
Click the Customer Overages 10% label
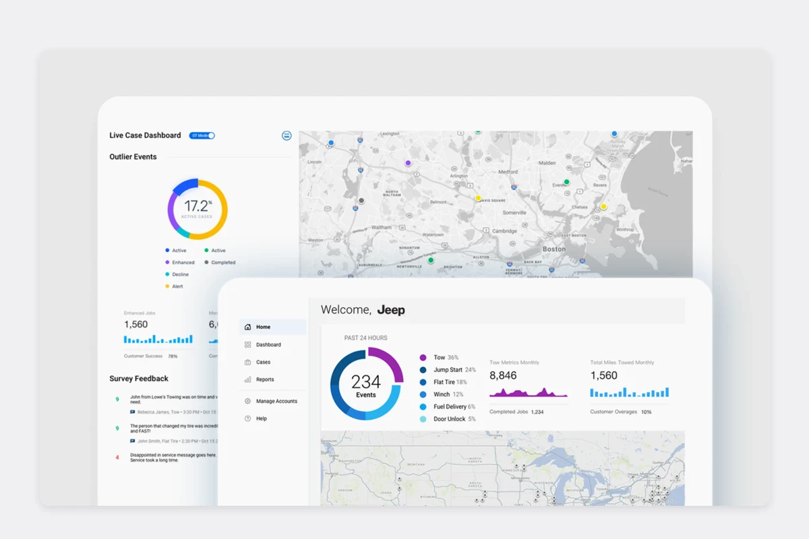click(x=621, y=412)
